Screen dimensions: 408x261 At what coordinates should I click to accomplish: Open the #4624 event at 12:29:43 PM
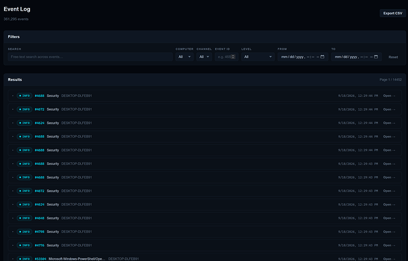coord(389,204)
